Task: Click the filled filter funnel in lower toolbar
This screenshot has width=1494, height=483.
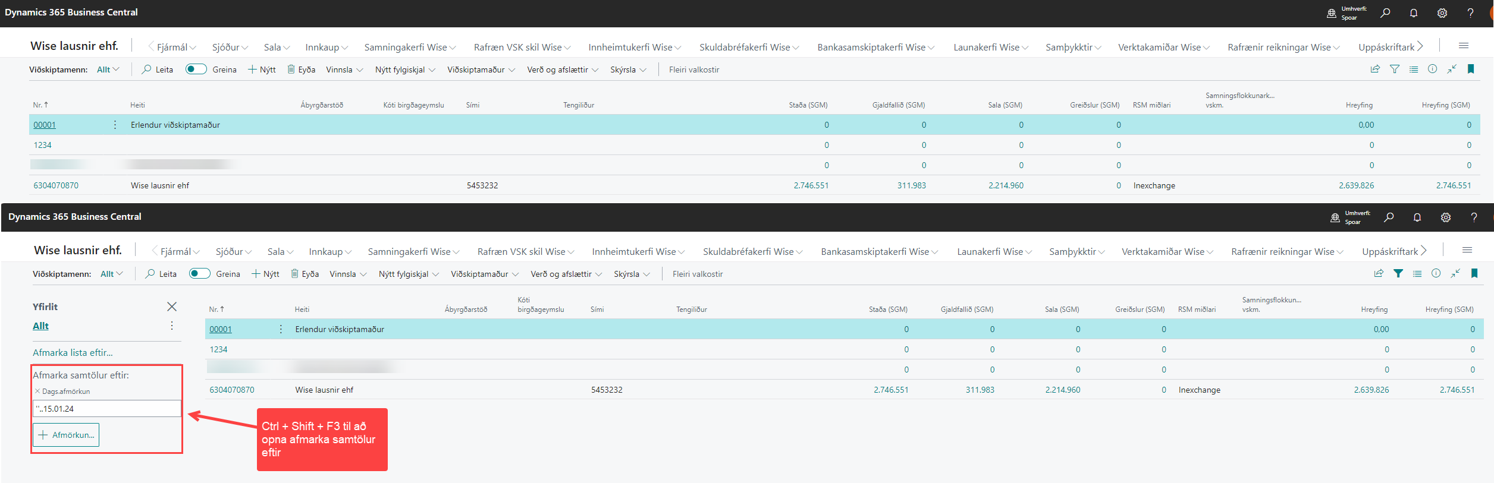Action: click(x=1398, y=273)
